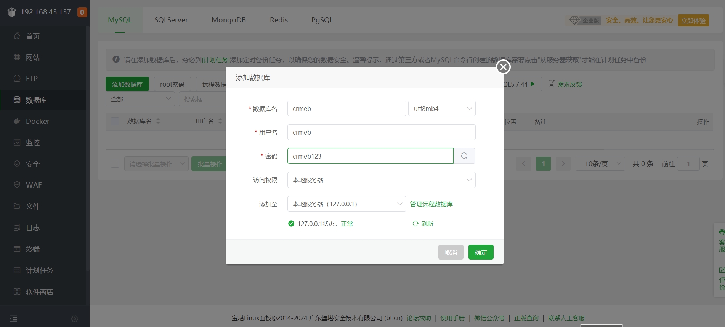
Task: Click the 前往 page number input
Action: tap(688, 164)
